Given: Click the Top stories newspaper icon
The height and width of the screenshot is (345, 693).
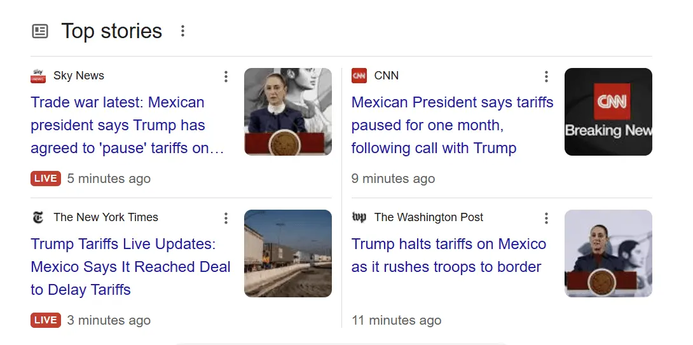Looking at the screenshot, I should 40,31.
